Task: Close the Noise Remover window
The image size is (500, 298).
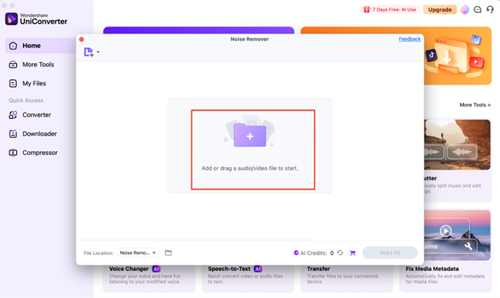Action: click(82, 39)
